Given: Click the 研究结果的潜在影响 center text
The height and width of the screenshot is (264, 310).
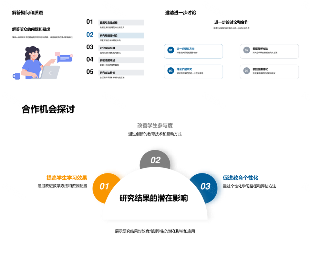Looking at the screenshot, I should (153, 198).
